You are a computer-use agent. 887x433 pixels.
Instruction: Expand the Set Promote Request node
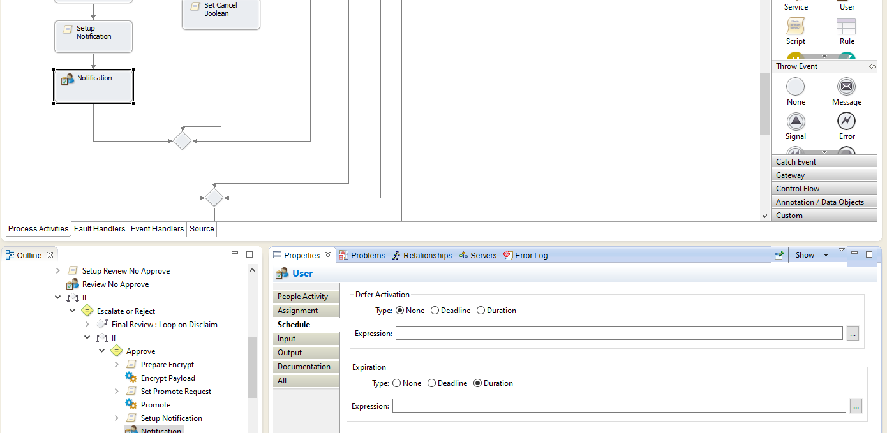click(x=117, y=392)
